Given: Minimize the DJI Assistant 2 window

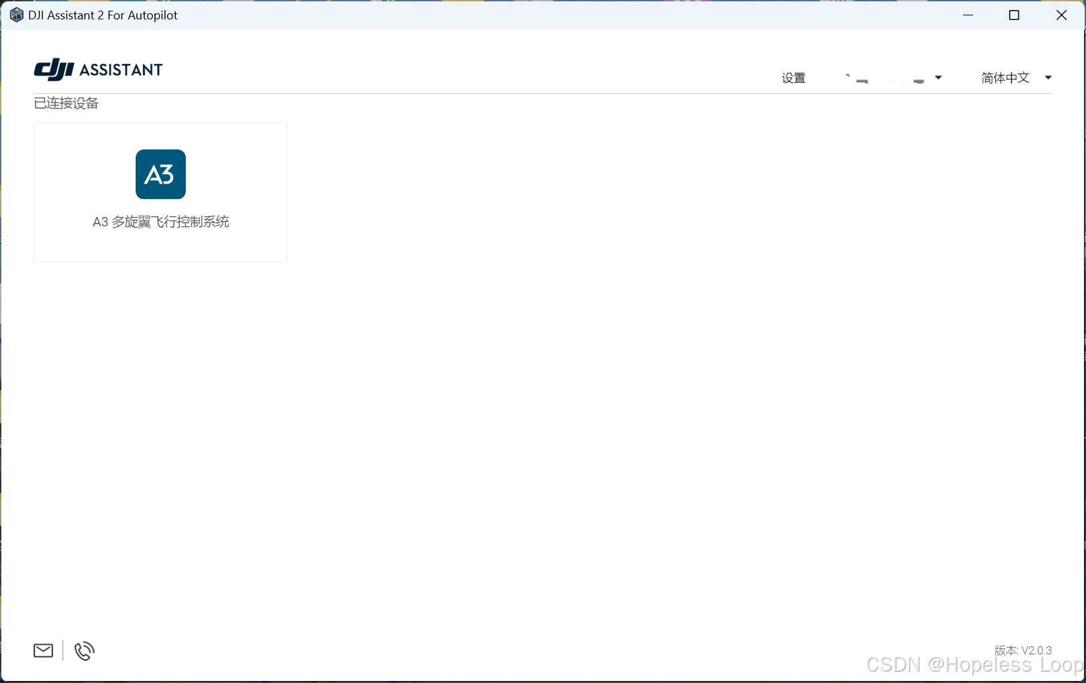Looking at the screenshot, I should 968,15.
